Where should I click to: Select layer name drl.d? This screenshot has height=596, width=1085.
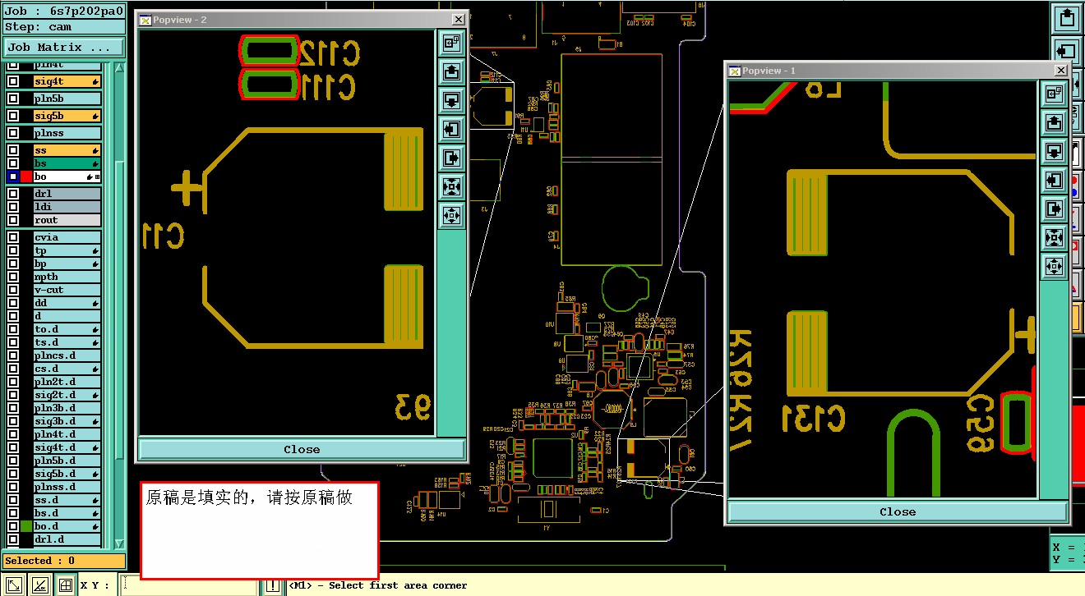tap(67, 539)
